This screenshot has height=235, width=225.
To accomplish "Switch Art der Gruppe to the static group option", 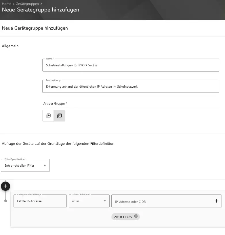I will 48,115.
